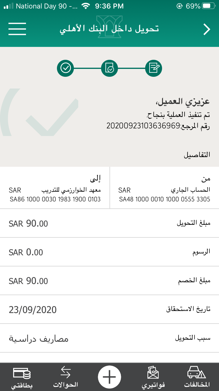The width and height of the screenshot is (219, 391).
Task: Open the hamburger menu
Action: tap(17, 29)
